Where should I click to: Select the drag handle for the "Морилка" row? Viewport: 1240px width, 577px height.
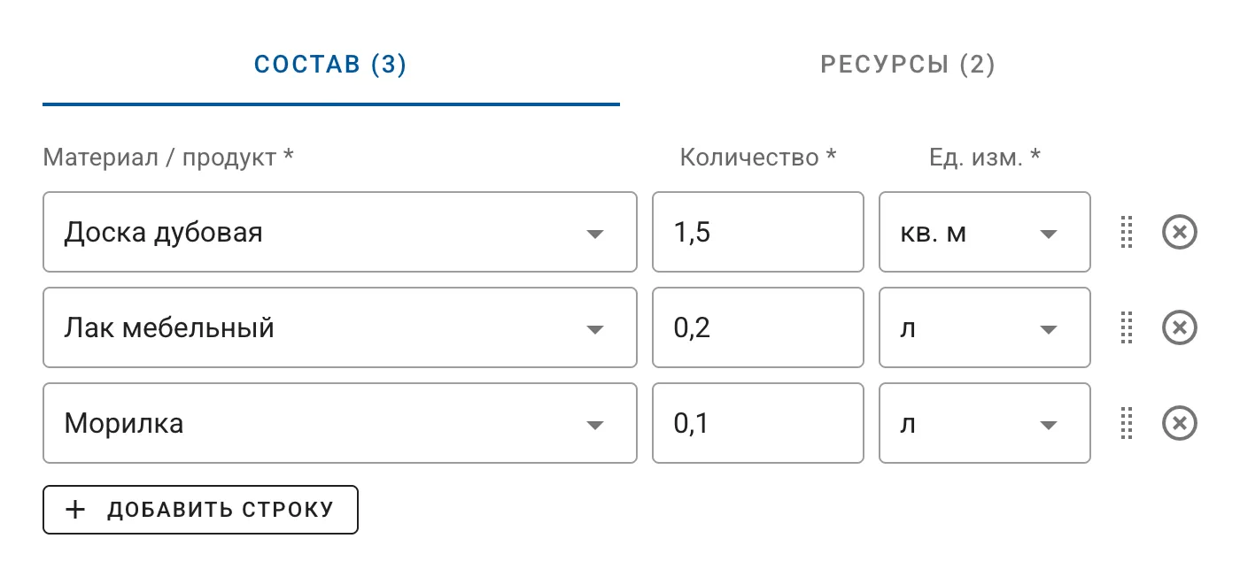pos(1127,423)
